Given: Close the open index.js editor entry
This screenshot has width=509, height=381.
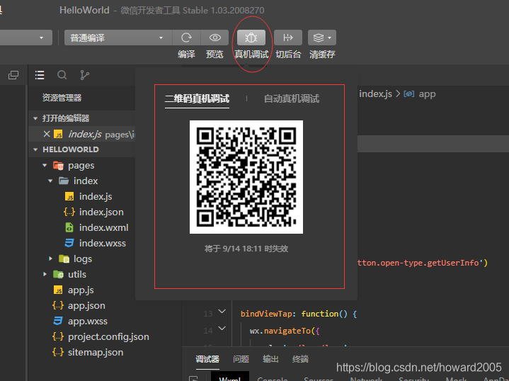Looking at the screenshot, I should (x=47, y=134).
